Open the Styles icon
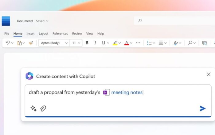215x135 pixels. pos(175,43)
